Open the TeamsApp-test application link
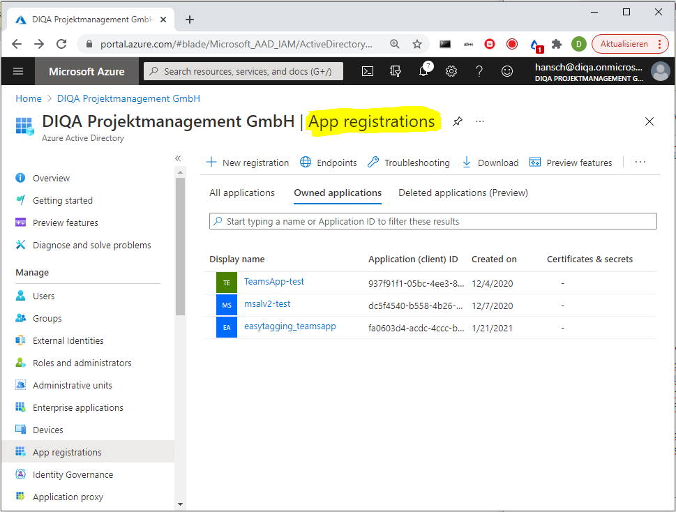This screenshot has width=676, height=512. pyautogui.click(x=273, y=282)
